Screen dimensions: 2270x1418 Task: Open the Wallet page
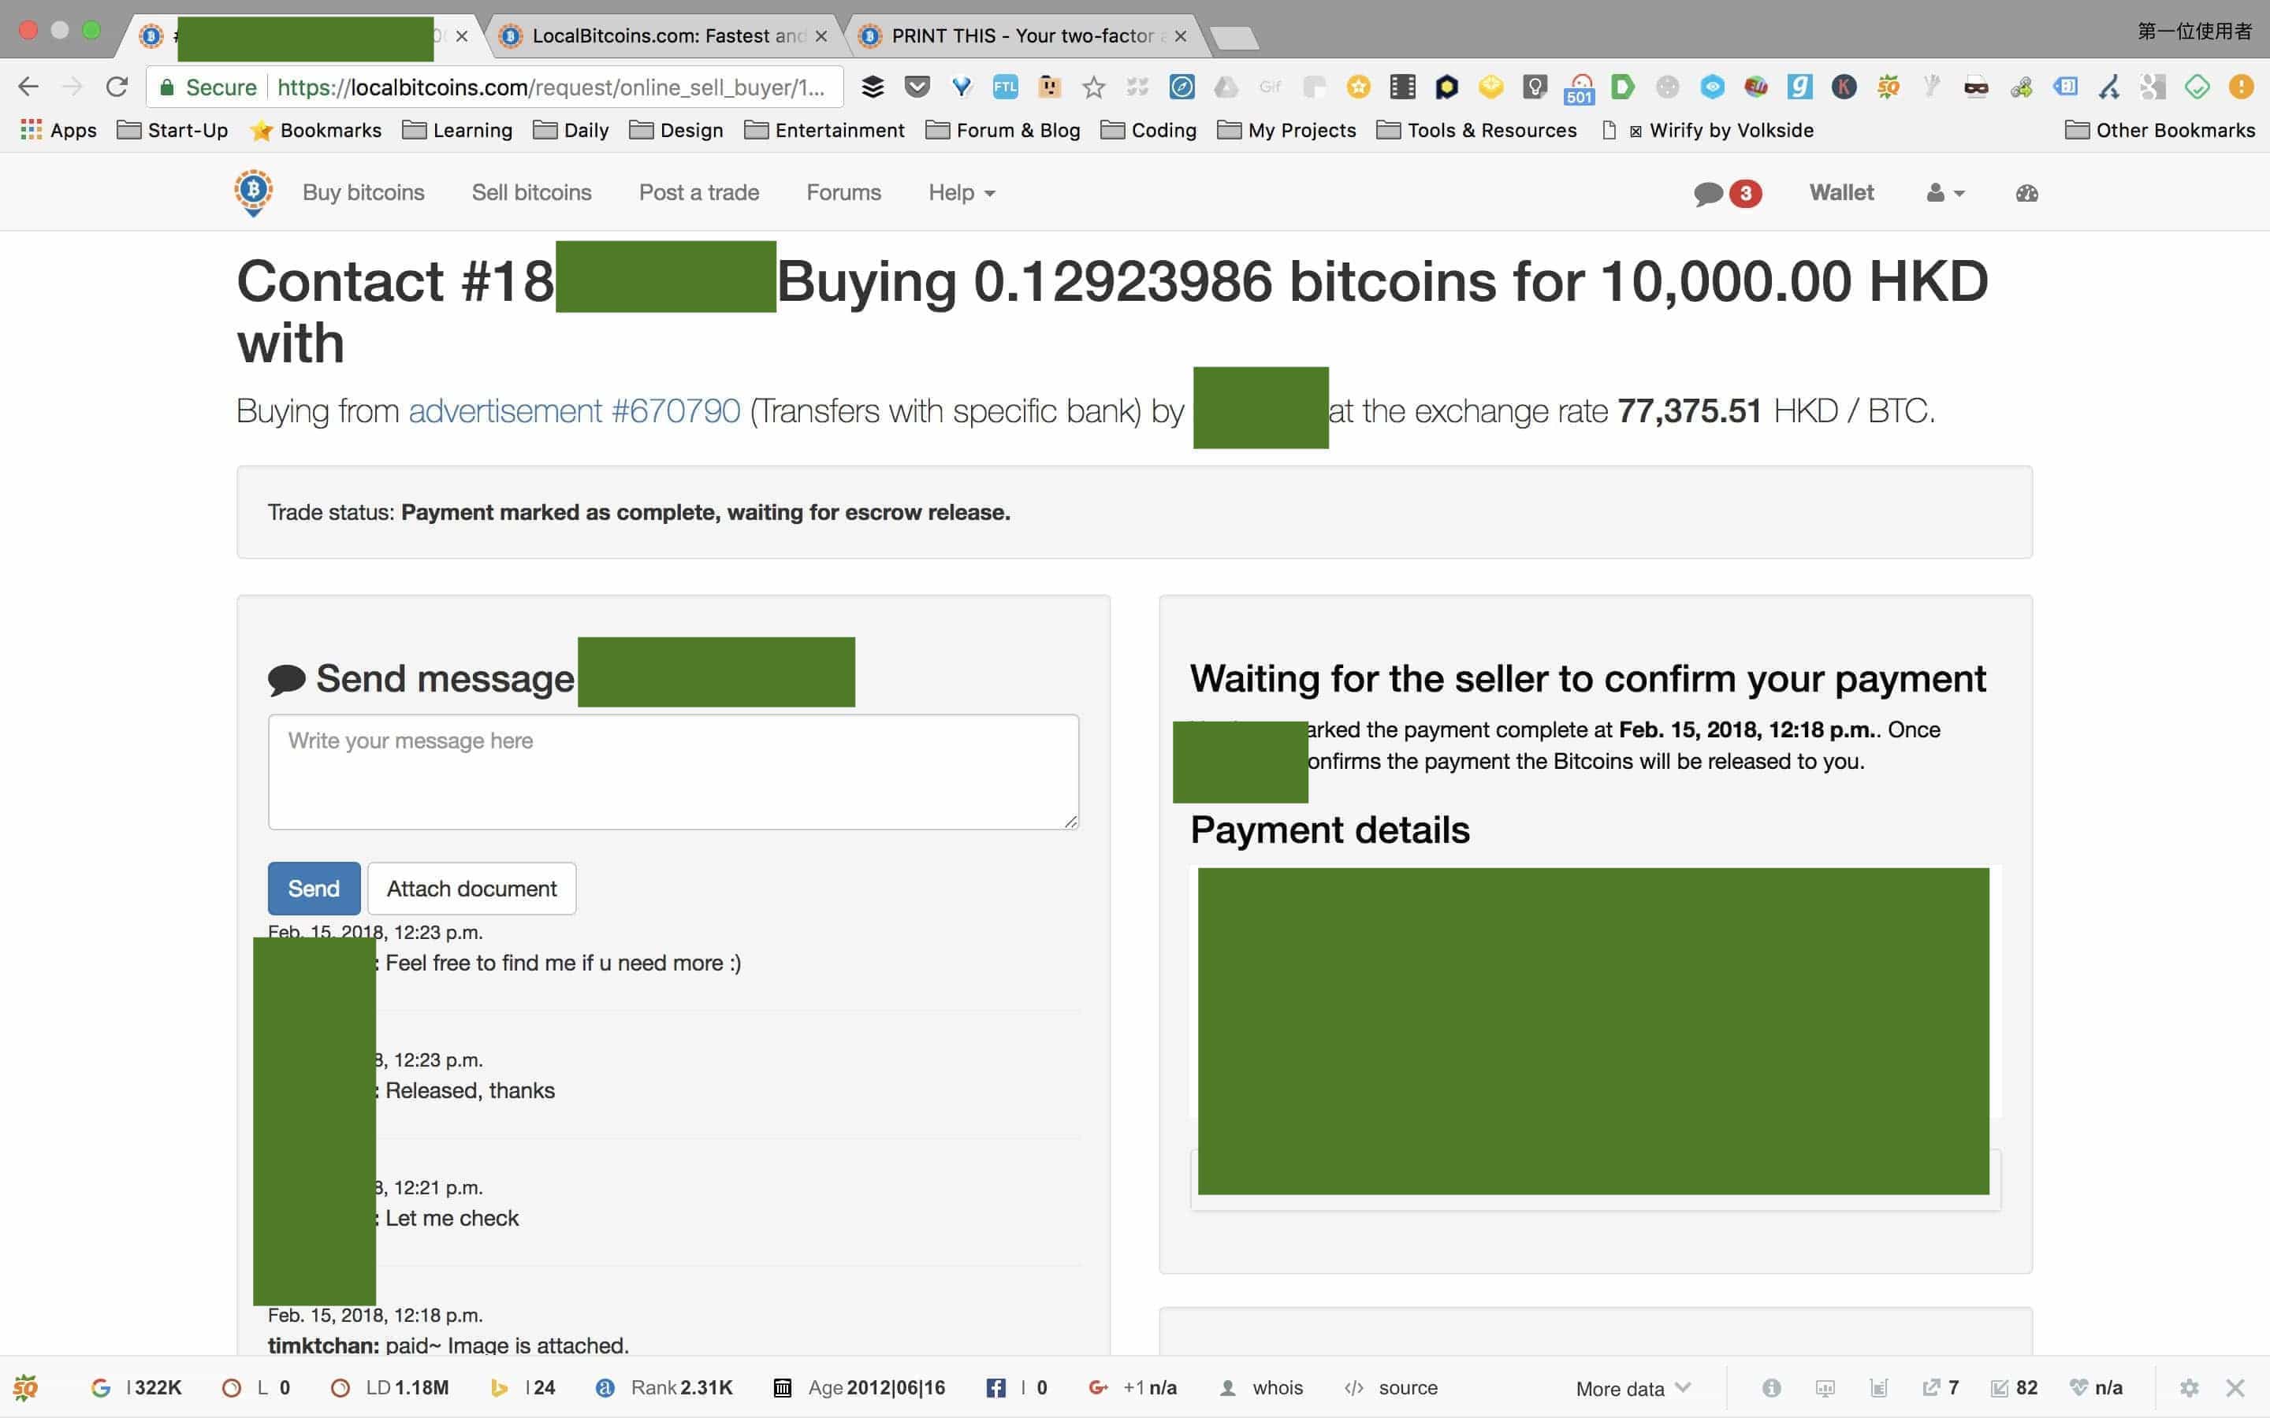coord(1841,193)
